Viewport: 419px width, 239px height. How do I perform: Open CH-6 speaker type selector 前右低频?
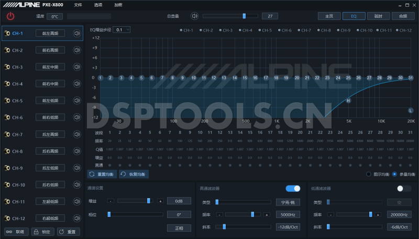[x=50, y=117]
